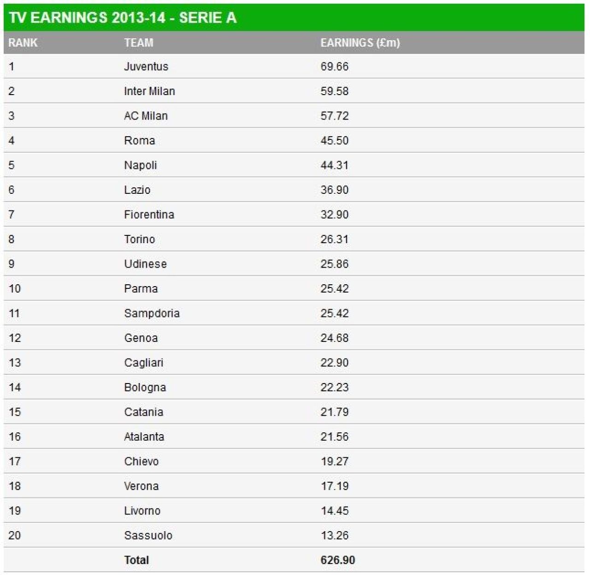
Task: Click the TEAM column header
Action: pos(139,42)
